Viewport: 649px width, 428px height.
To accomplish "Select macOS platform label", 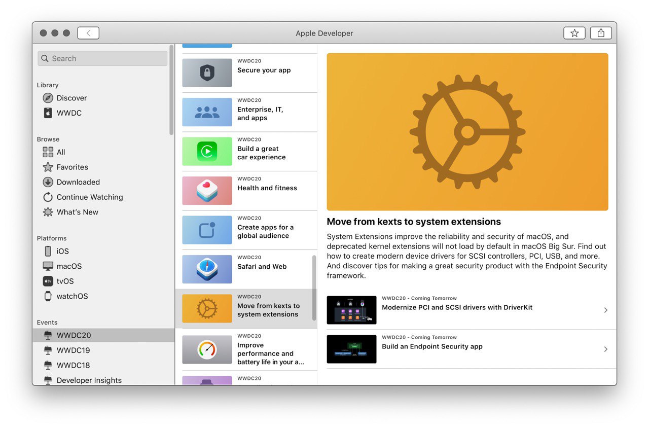I will tap(69, 266).
